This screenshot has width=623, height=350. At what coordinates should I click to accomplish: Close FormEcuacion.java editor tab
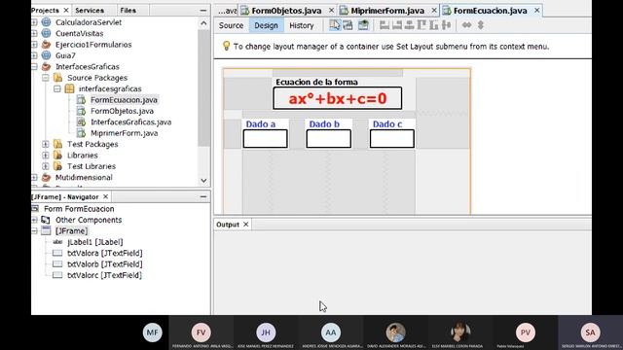point(537,11)
